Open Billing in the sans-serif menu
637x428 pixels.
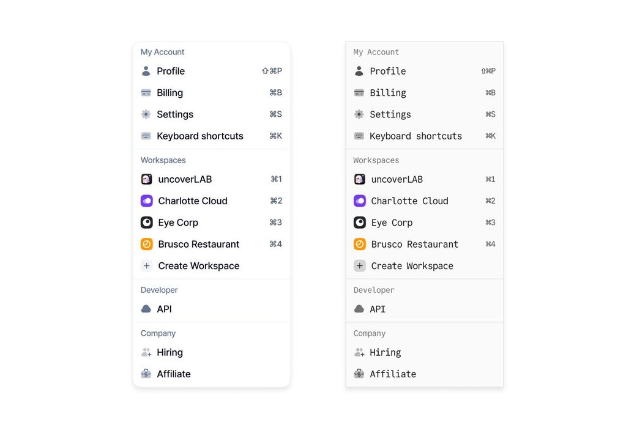point(169,93)
